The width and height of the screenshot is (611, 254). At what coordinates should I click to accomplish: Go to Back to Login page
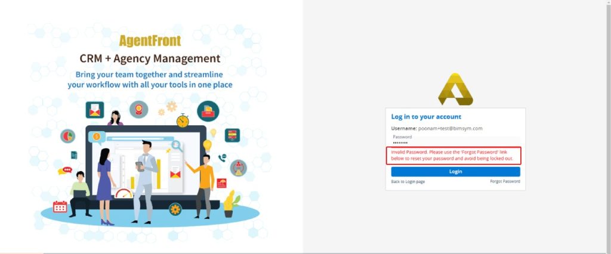(x=408, y=181)
